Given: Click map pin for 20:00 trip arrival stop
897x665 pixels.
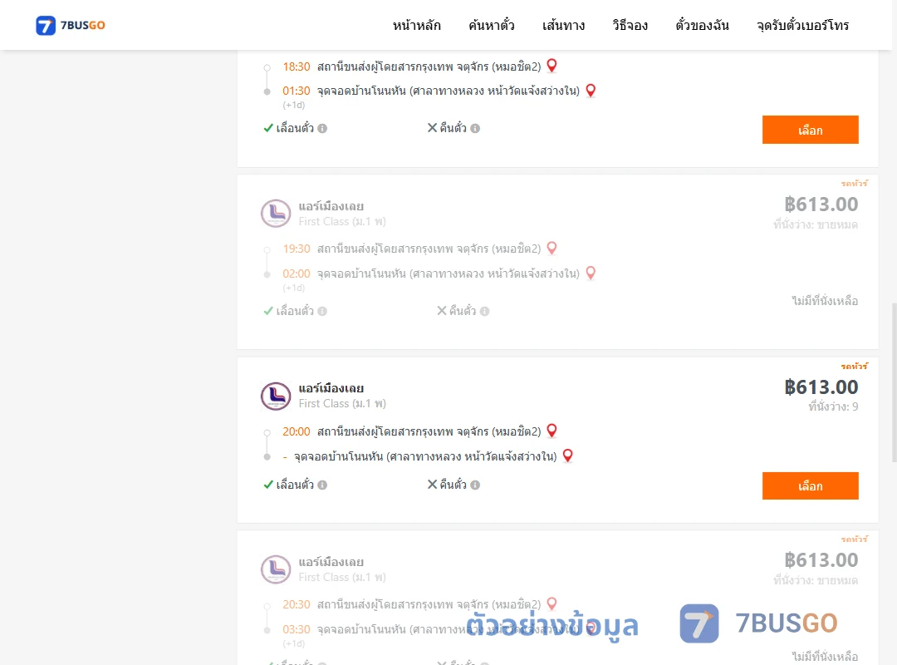Looking at the screenshot, I should click(567, 456).
